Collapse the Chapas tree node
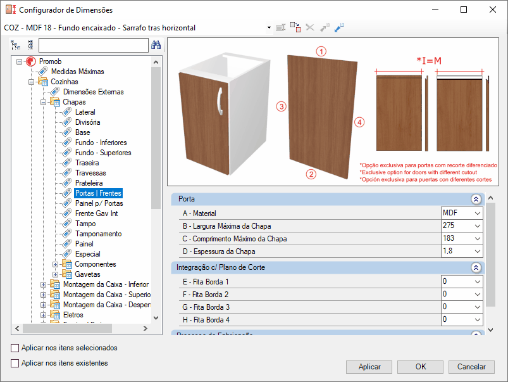Viewport: 508px width, 382px height. coord(44,102)
